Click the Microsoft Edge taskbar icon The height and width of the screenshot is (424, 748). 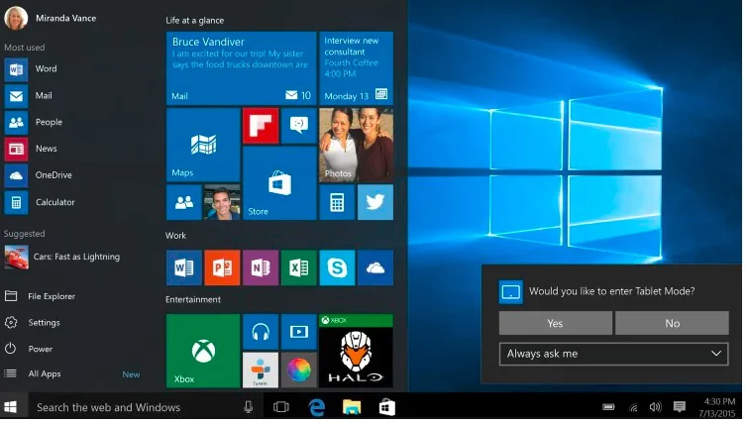(317, 407)
